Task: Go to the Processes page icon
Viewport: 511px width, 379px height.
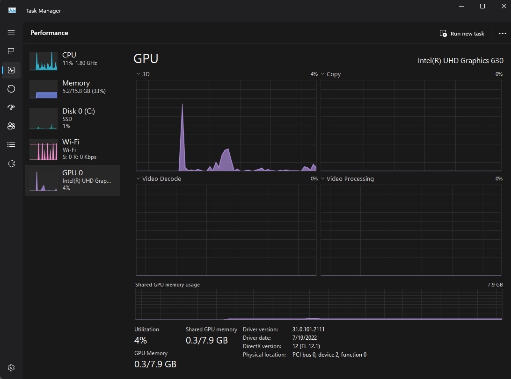Action: (x=11, y=51)
